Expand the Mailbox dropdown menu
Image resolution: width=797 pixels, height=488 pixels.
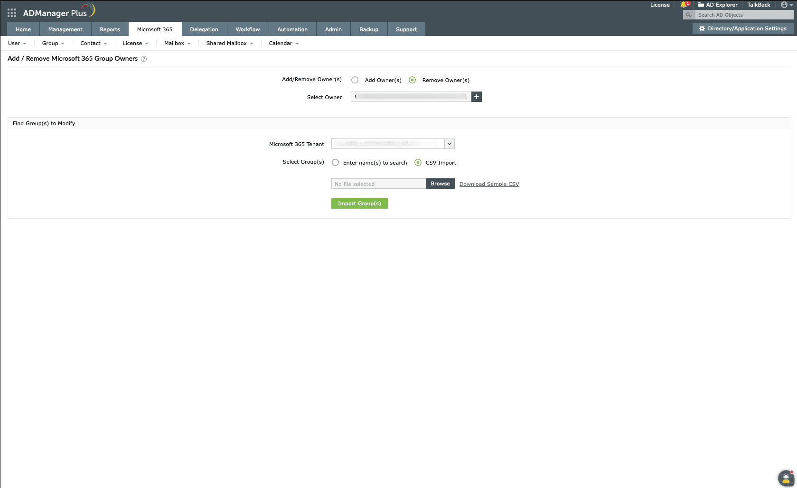(178, 43)
